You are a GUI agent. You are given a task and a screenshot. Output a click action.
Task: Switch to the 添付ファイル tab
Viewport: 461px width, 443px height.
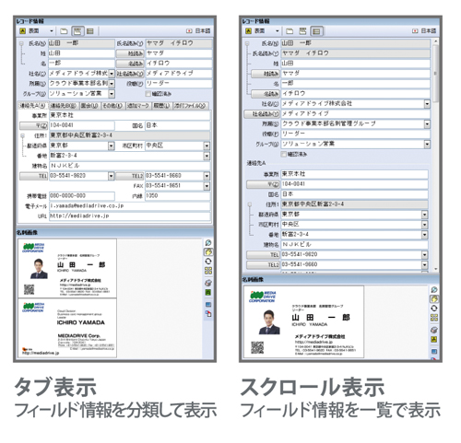(190, 106)
